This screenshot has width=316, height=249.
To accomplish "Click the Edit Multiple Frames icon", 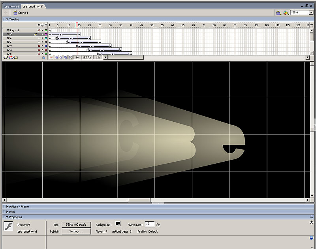I will (66, 57).
